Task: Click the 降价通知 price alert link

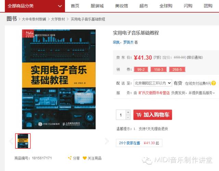Action: (195, 57)
